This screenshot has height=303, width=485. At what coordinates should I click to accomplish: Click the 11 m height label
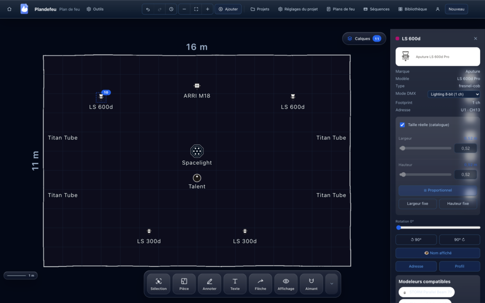click(x=36, y=161)
